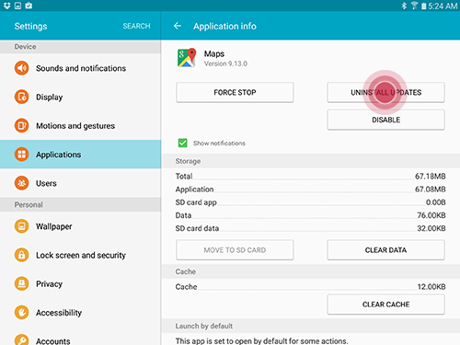This screenshot has height=345, width=460.
Task: Tap the SD card data 32.00KB value
Action: 431,228
